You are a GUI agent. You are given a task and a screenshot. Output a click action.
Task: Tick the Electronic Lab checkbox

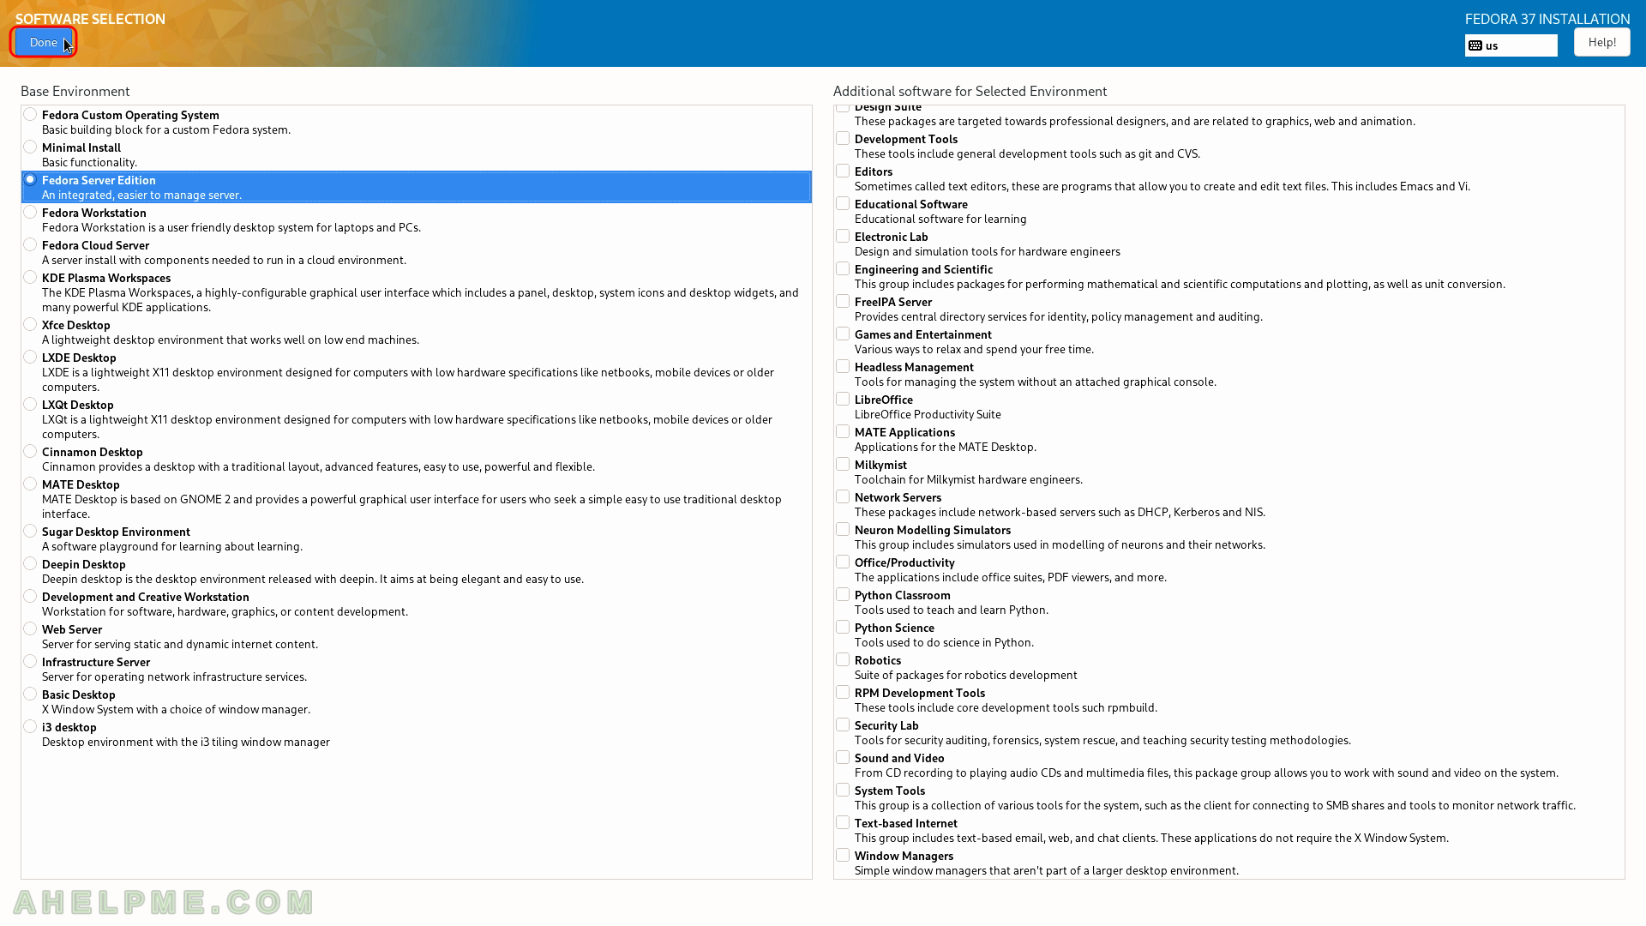click(843, 236)
